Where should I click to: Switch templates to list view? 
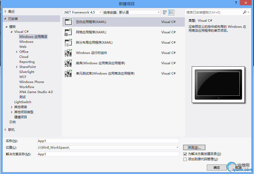click(171, 12)
